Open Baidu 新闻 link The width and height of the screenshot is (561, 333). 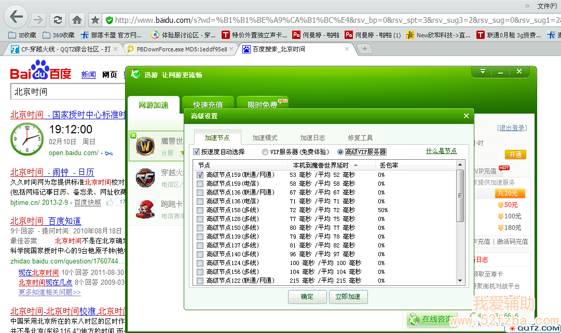click(88, 74)
